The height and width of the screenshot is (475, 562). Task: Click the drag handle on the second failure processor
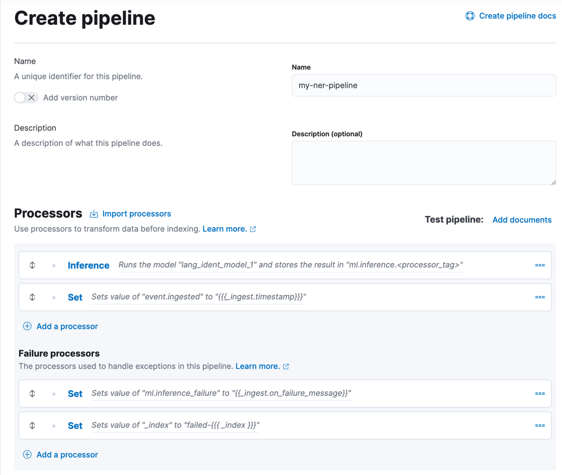pos(32,425)
